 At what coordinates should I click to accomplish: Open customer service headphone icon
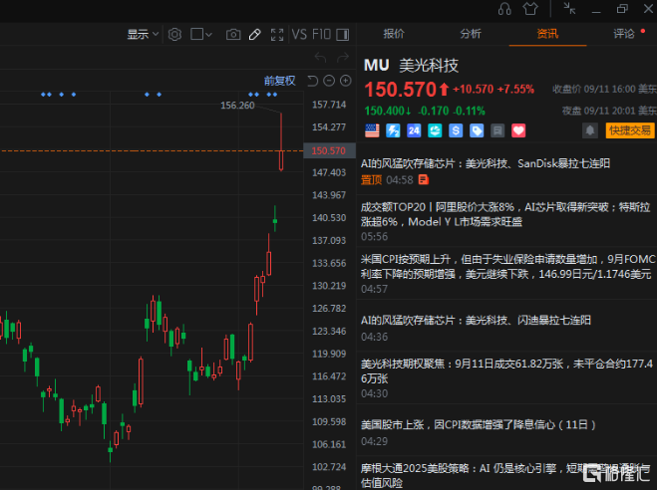click(x=504, y=9)
